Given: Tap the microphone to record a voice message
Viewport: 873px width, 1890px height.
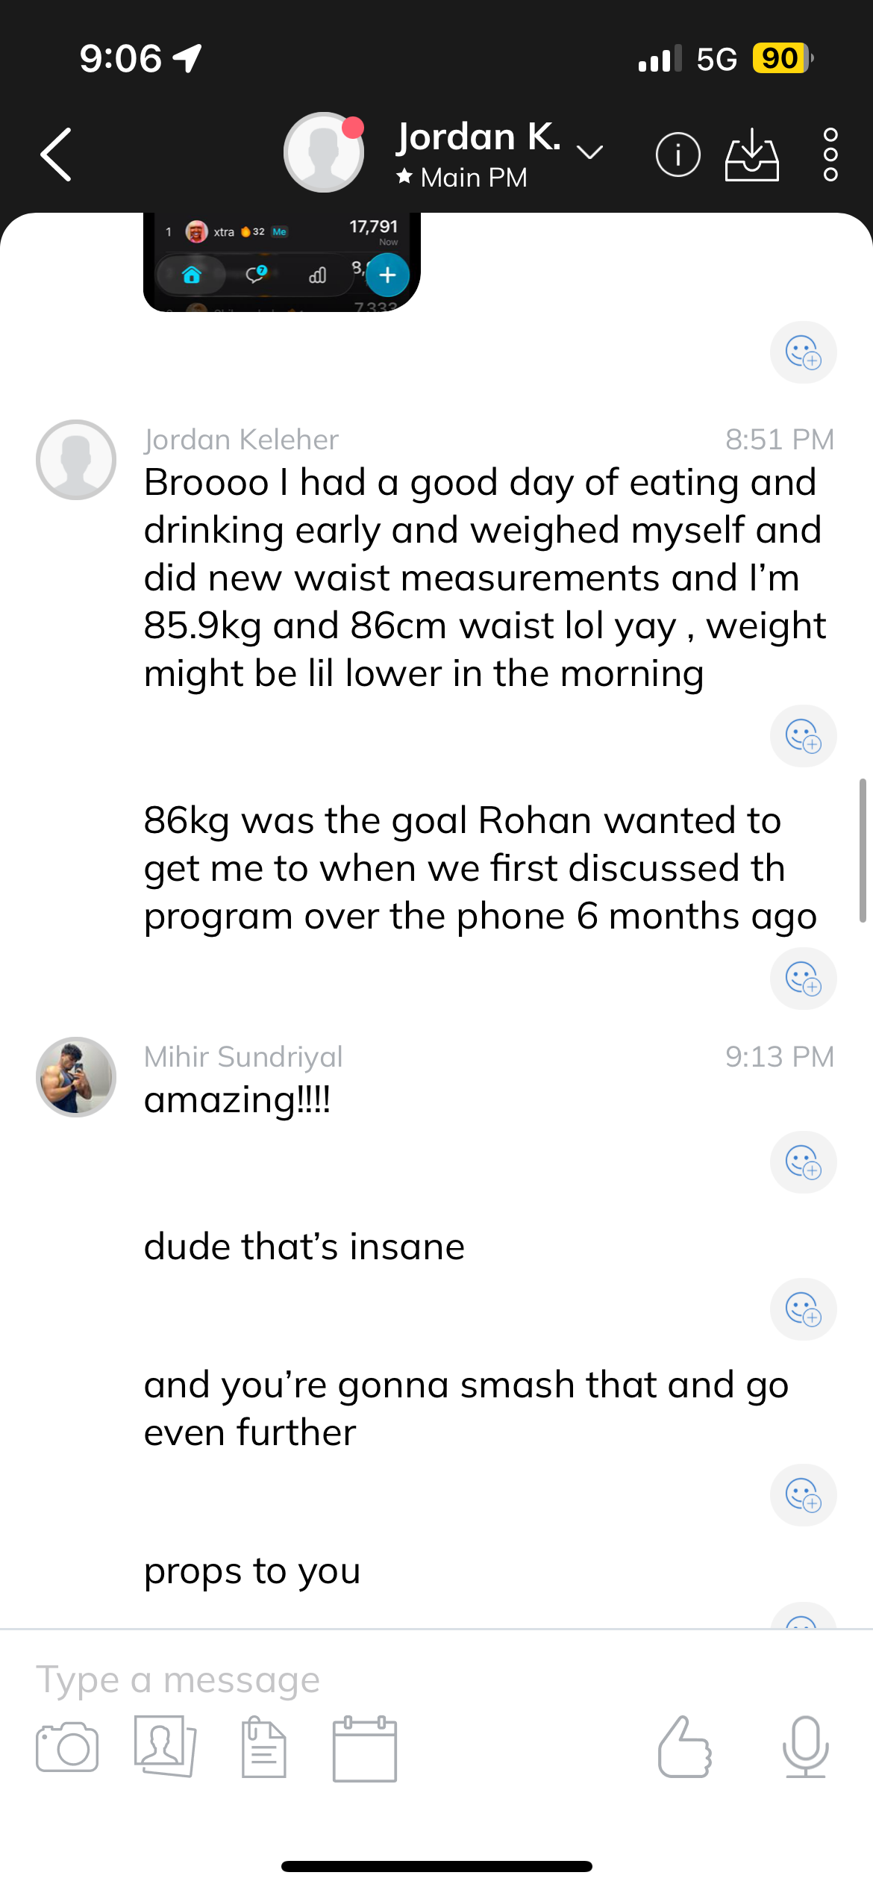Looking at the screenshot, I should (805, 1747).
